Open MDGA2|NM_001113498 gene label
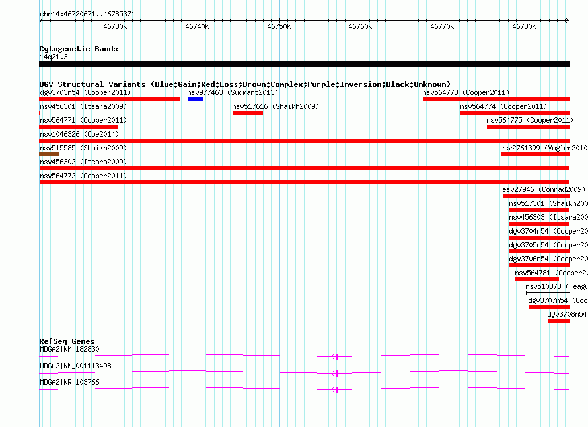The image size is (588, 427). tap(75, 366)
